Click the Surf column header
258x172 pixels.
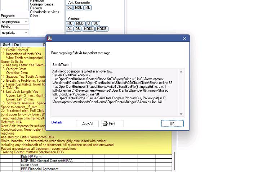(x=6, y=45)
